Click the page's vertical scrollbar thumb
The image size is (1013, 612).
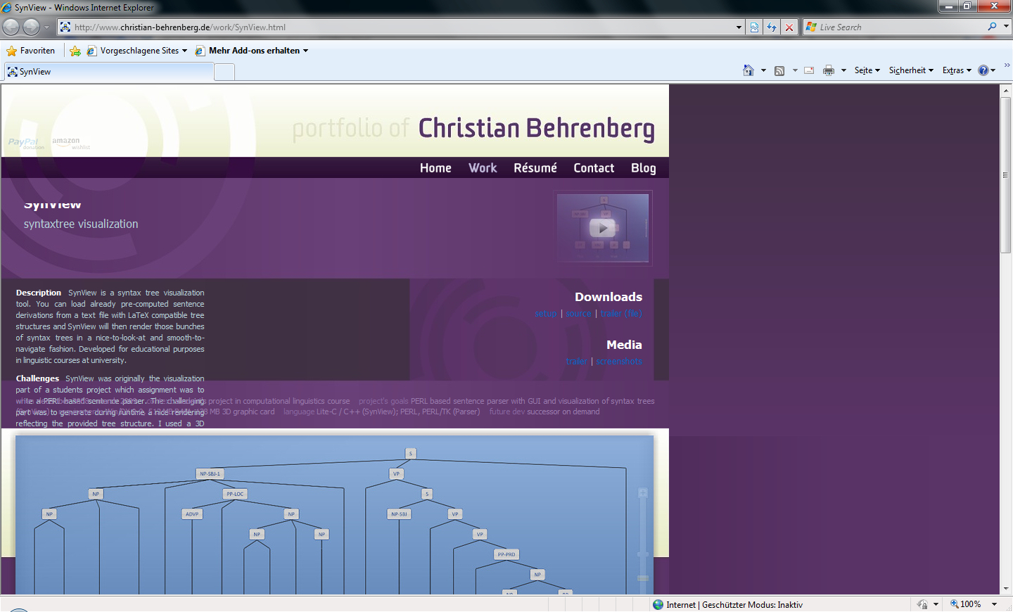1006,175
